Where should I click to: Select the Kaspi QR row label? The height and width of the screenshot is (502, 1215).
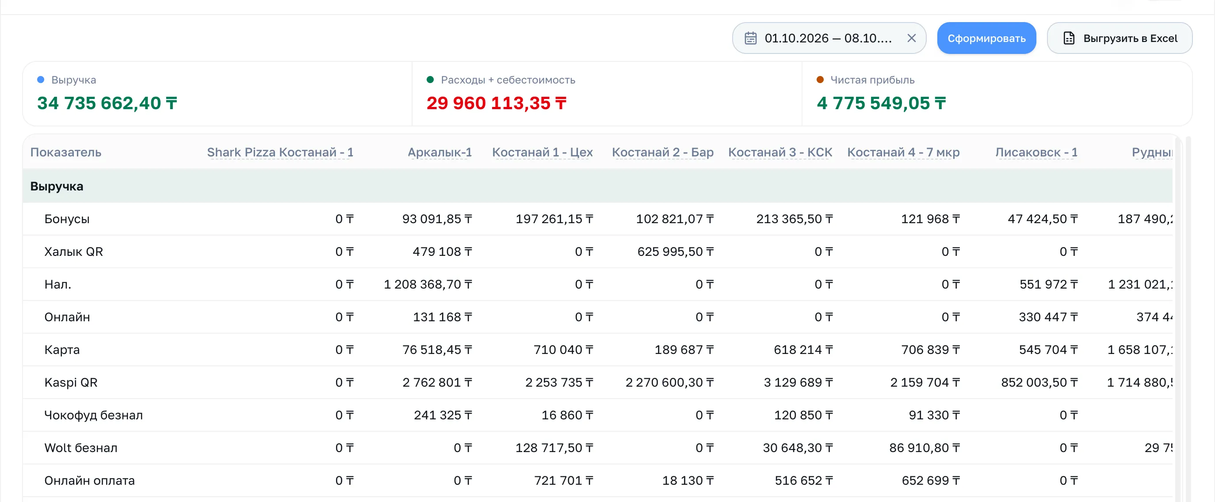click(71, 382)
